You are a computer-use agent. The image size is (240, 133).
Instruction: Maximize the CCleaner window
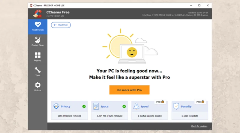pos(199,5)
